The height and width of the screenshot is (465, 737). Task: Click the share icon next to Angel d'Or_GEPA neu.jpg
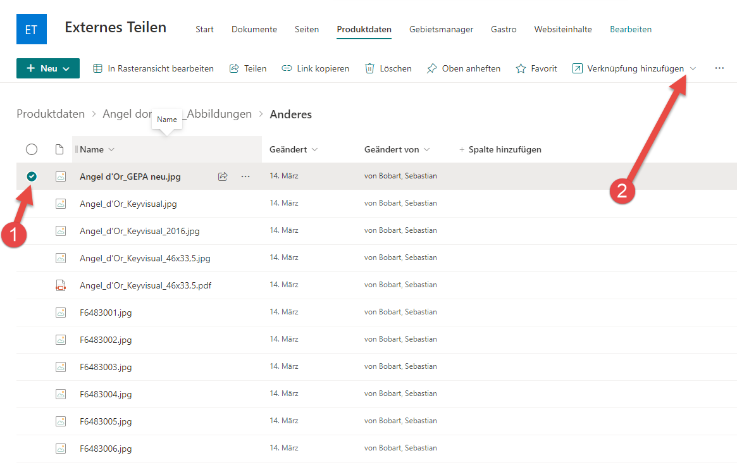click(223, 177)
